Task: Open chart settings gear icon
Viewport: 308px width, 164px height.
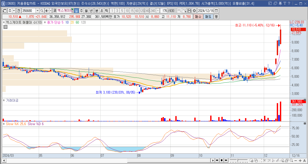Action: (x=194, y=11)
